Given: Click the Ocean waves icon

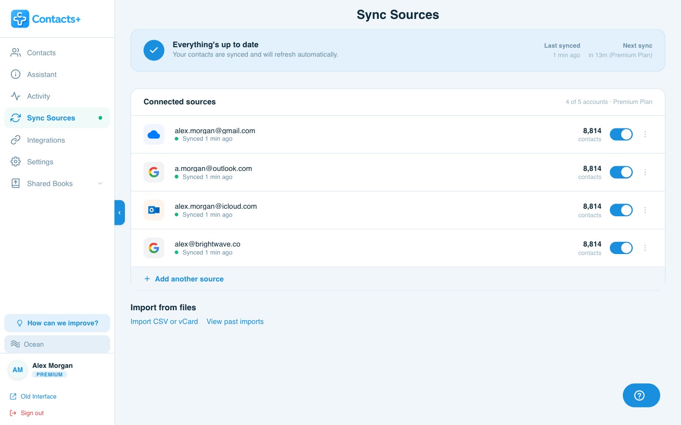Looking at the screenshot, I should [15, 344].
